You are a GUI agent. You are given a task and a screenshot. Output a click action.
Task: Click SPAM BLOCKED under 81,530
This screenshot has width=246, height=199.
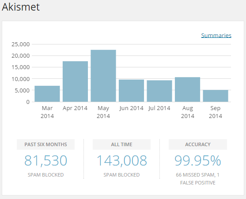45,175
